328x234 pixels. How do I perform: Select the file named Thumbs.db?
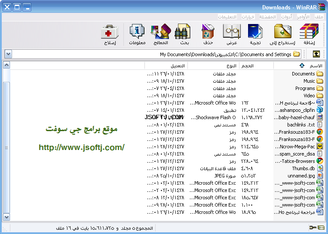[x=303, y=168]
